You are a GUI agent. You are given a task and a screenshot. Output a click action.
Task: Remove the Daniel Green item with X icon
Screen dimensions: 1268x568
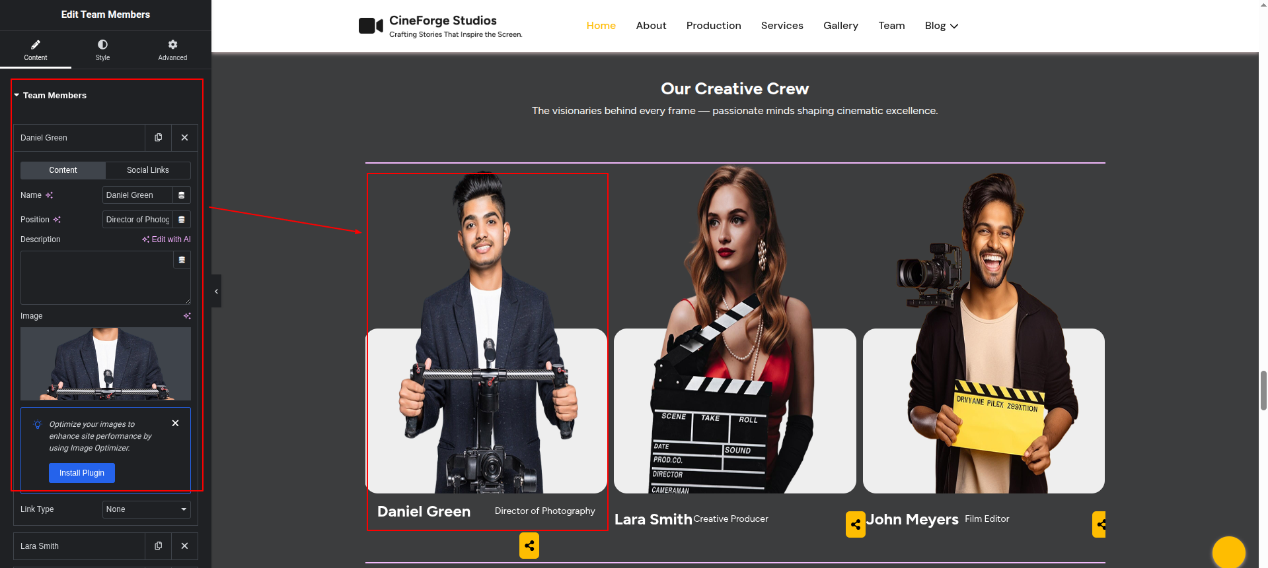tap(184, 138)
